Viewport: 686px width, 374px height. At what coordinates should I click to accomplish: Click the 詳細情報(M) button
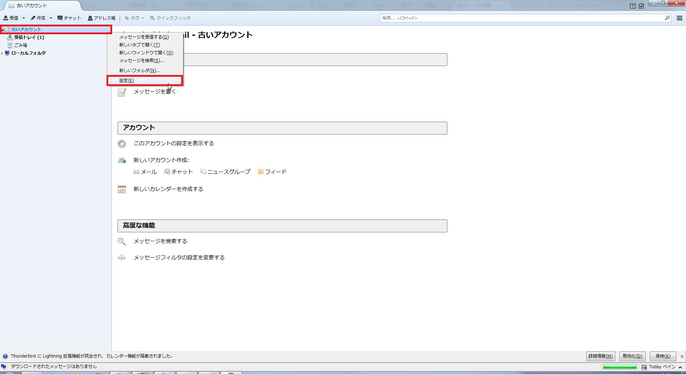tap(600, 356)
